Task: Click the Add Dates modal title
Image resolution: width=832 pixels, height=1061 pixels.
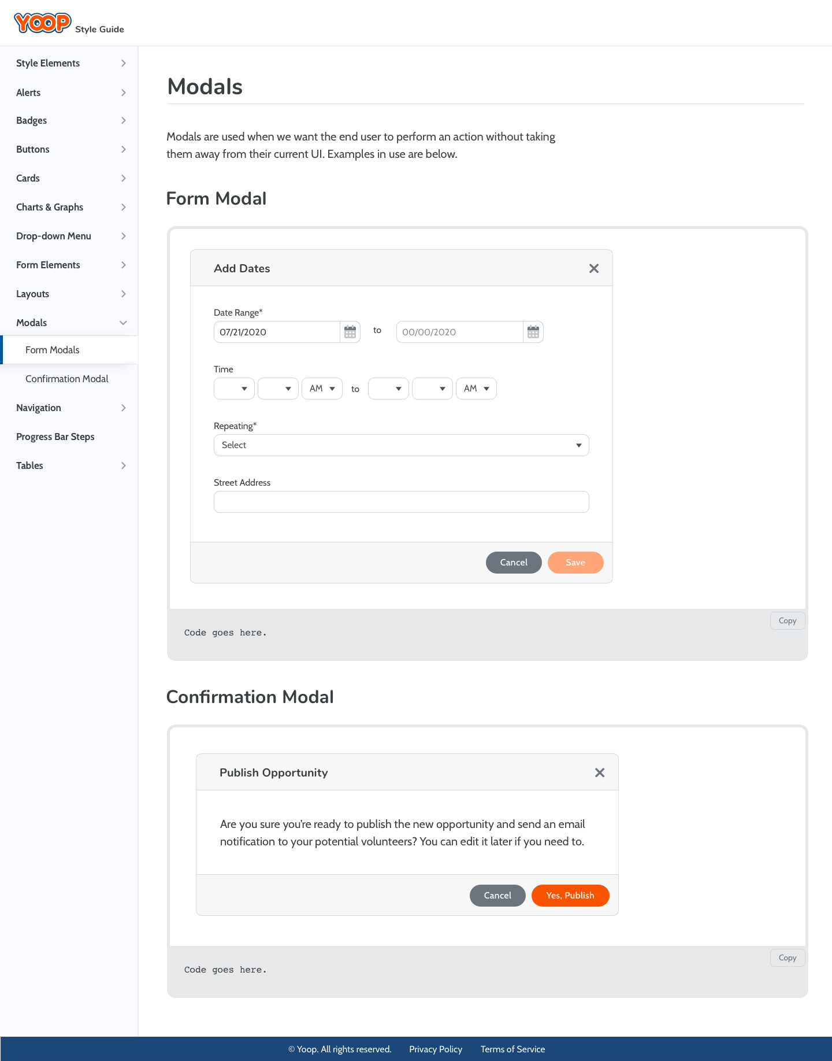Action: 242,268
